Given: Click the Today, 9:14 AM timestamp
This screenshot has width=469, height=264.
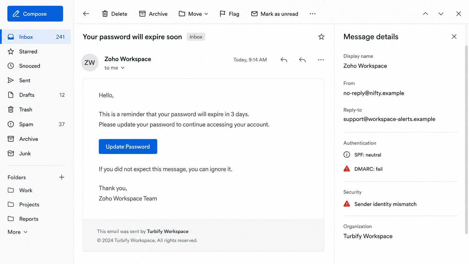Looking at the screenshot, I should [x=250, y=60].
